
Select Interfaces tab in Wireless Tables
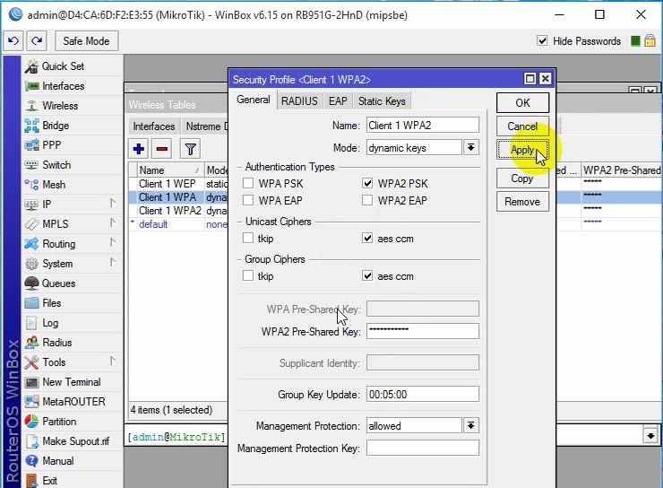pos(154,126)
